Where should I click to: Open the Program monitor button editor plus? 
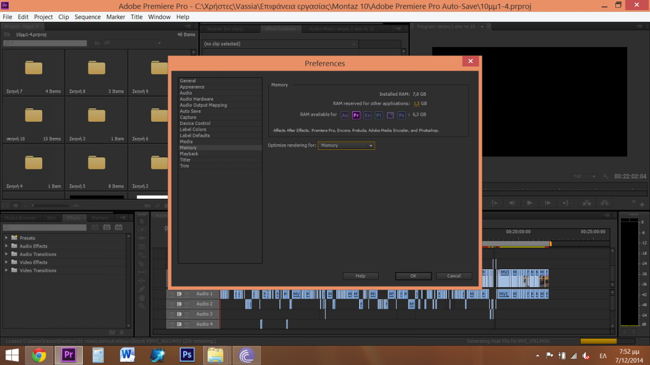tap(642, 204)
